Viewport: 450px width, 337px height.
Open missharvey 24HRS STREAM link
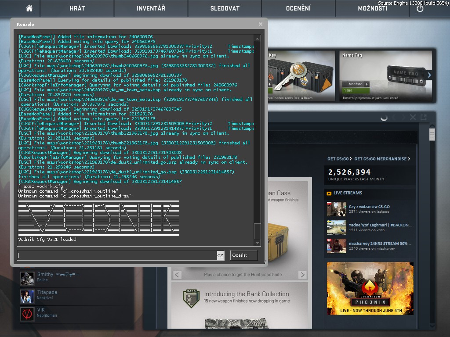click(380, 243)
